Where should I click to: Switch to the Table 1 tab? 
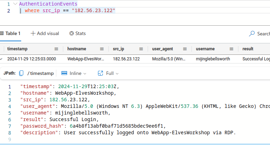click(10, 34)
